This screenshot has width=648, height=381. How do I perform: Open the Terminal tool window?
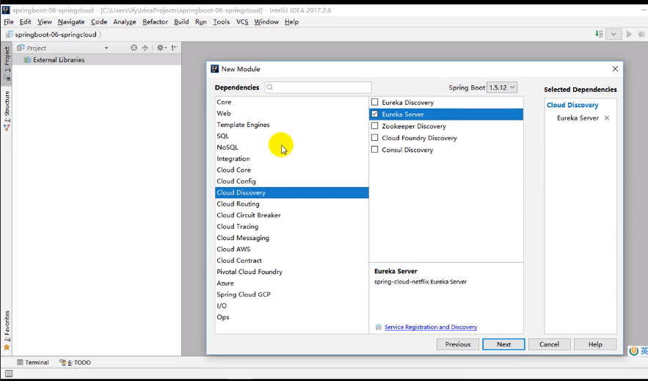pos(33,363)
